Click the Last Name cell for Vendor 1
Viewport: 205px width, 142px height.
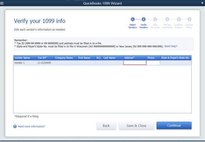coord(113,63)
